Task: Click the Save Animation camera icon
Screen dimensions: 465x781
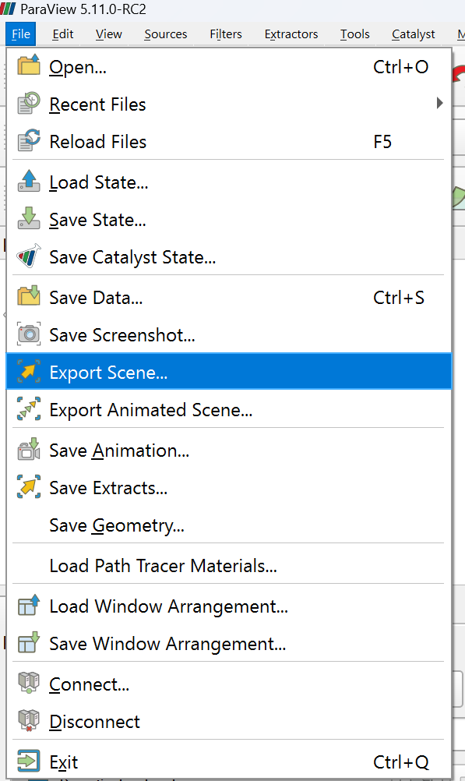Action: coord(28,449)
